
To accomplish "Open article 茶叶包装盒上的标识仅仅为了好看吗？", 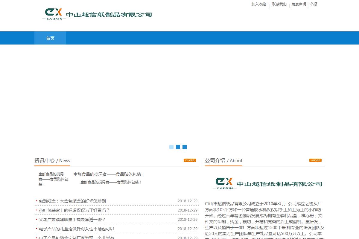I will pyautogui.click(x=74, y=210).
